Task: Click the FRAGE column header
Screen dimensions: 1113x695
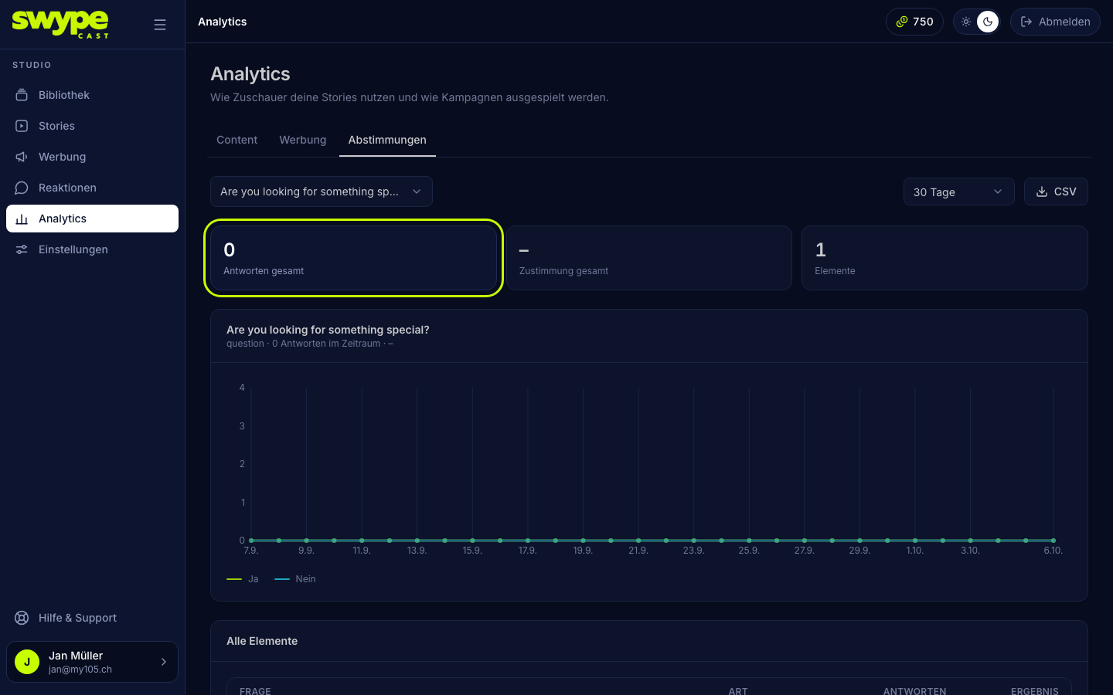Action: pos(255,691)
